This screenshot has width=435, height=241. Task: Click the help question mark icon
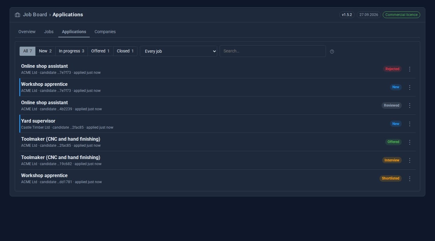[x=332, y=52]
